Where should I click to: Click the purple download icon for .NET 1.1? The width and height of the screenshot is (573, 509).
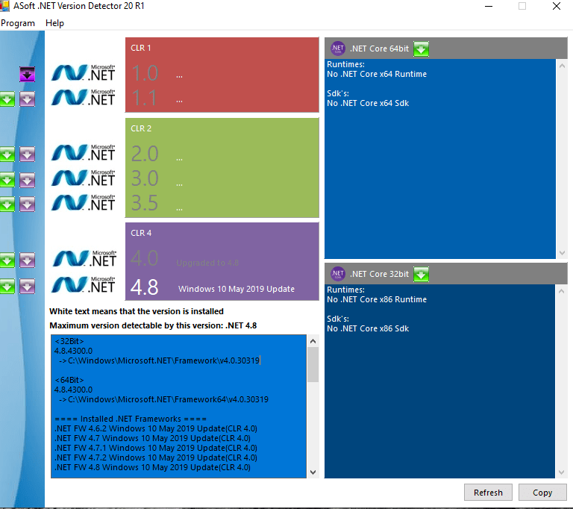click(x=27, y=99)
